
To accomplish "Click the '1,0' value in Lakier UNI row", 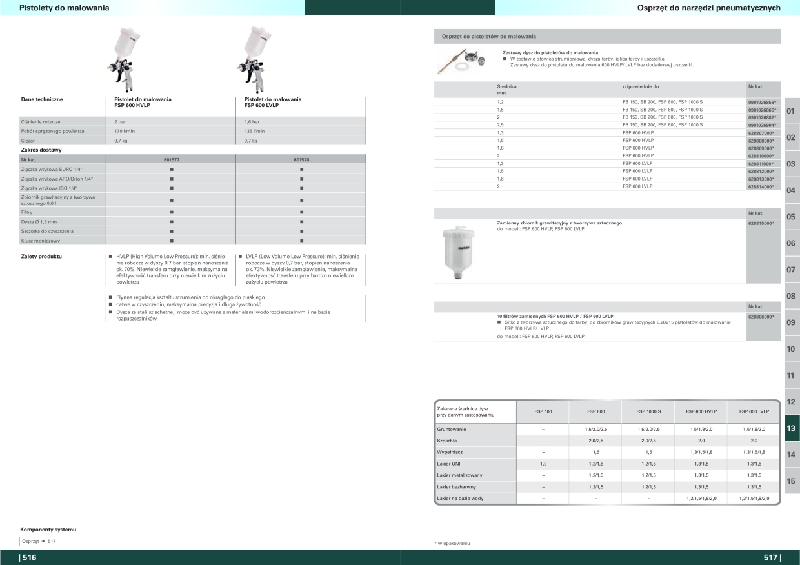I will pyautogui.click(x=543, y=464).
